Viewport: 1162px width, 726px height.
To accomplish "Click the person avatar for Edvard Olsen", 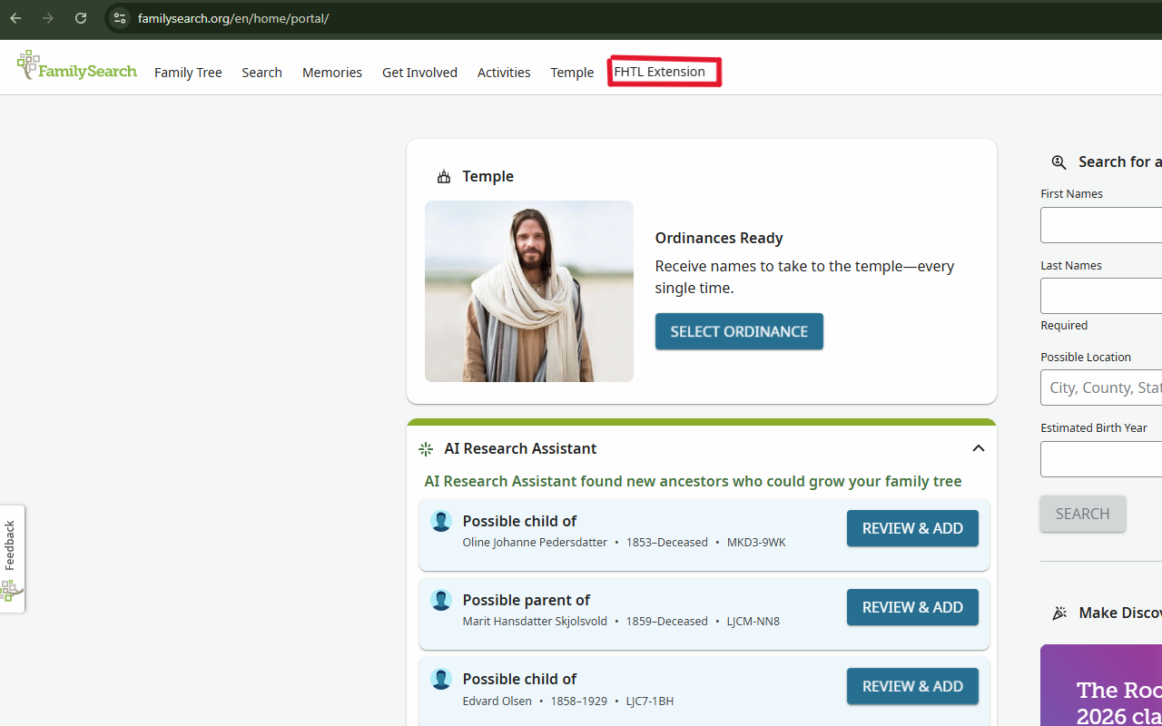I will coord(441,680).
